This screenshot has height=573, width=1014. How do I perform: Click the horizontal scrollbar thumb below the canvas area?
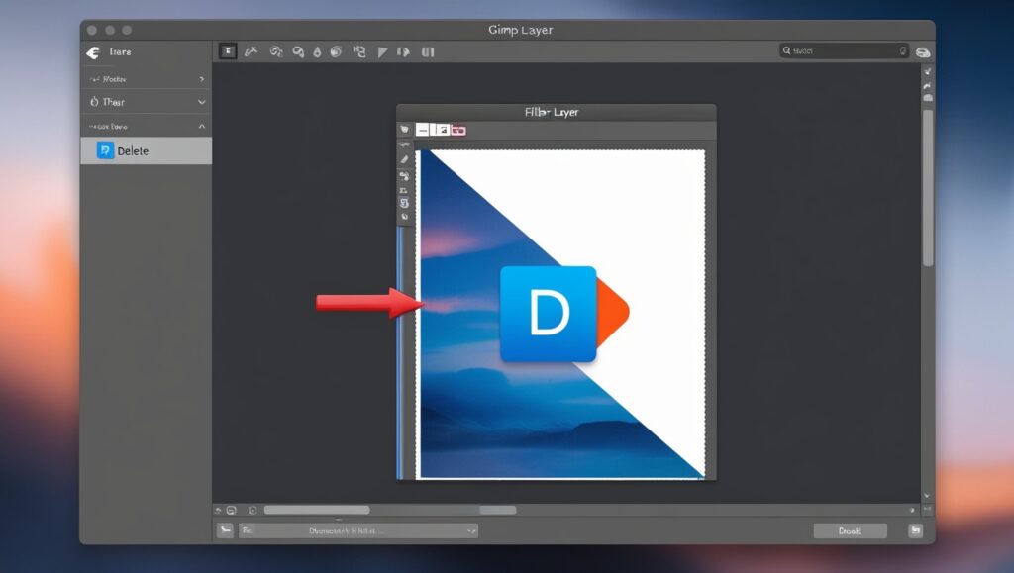[x=317, y=510]
